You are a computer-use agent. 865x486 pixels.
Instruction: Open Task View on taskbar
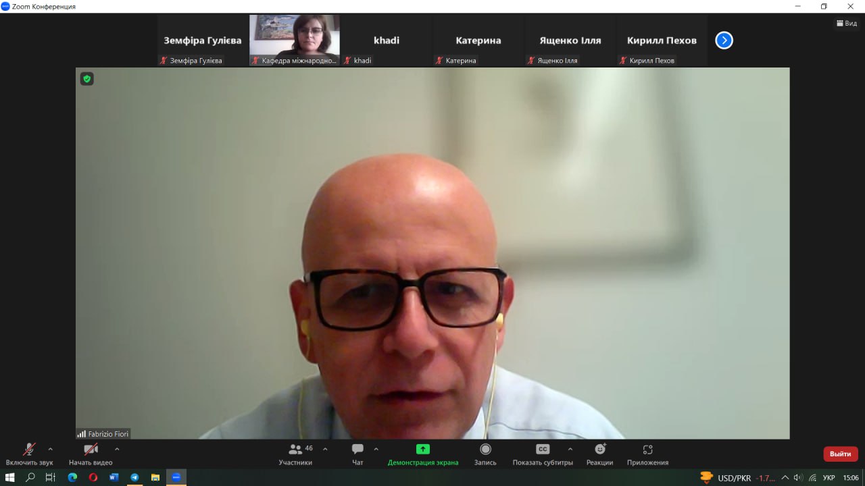coord(51,477)
